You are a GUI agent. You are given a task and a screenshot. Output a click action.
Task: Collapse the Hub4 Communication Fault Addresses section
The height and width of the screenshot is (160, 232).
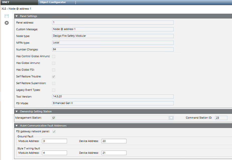coord(17,126)
